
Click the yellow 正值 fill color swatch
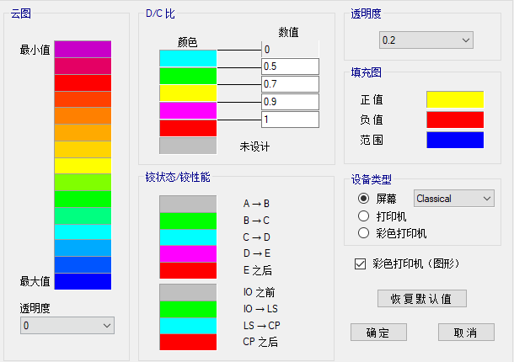tap(455, 99)
